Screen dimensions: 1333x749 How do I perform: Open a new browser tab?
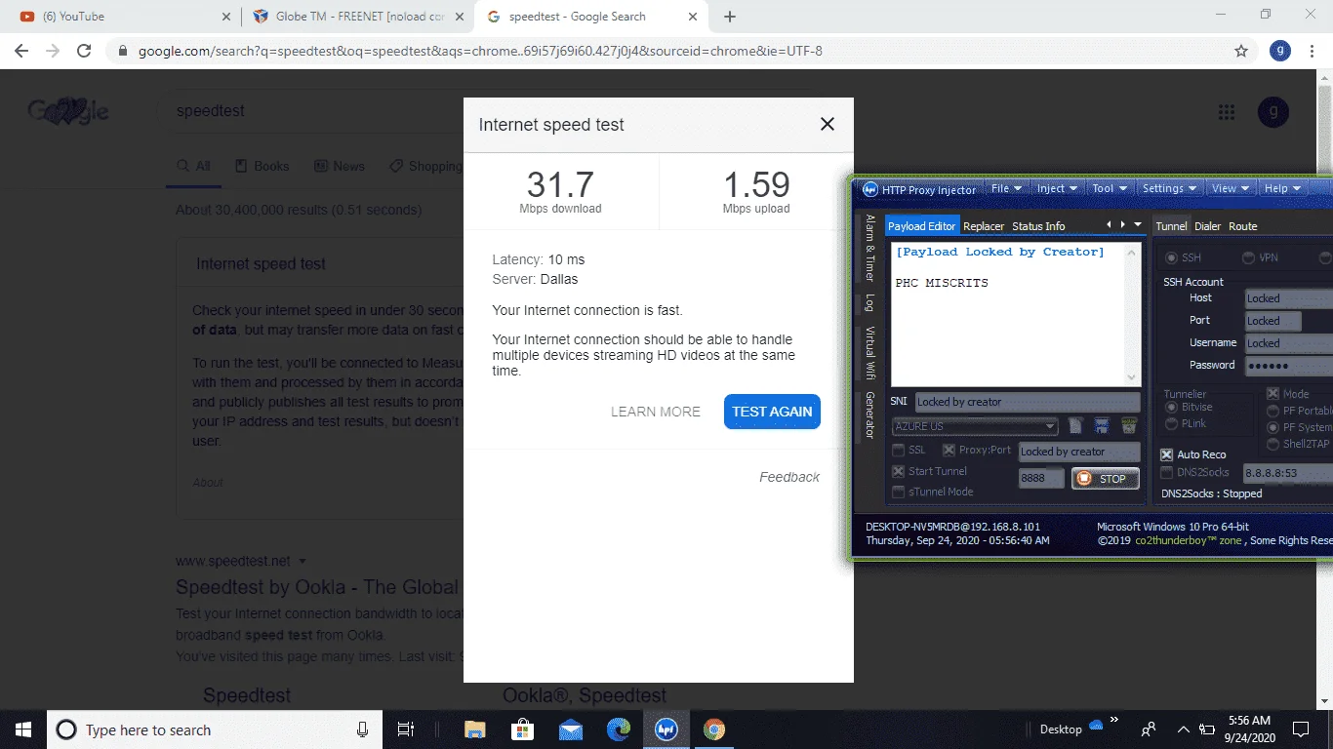point(730,17)
